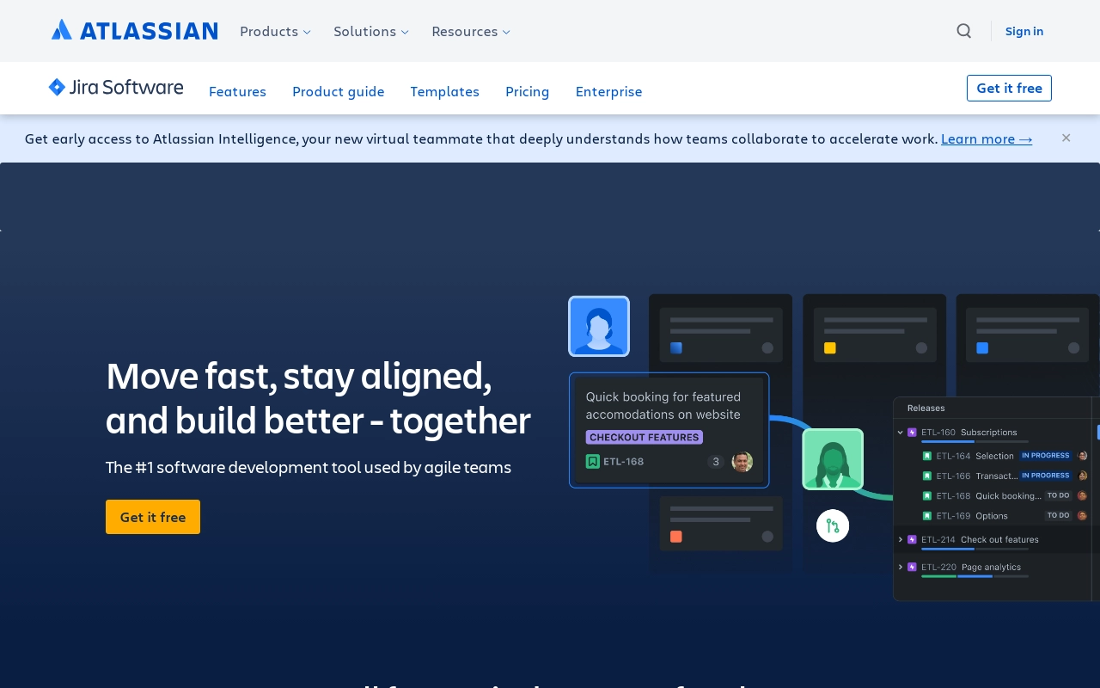Click the purple epic icon for ETL-220
This screenshot has width=1100, height=688.
coord(913,568)
